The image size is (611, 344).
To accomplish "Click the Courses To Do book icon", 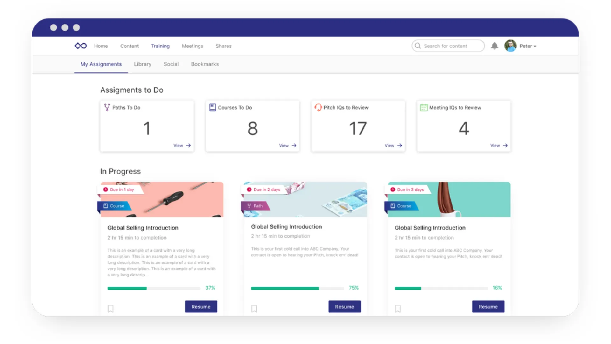I will tap(213, 107).
